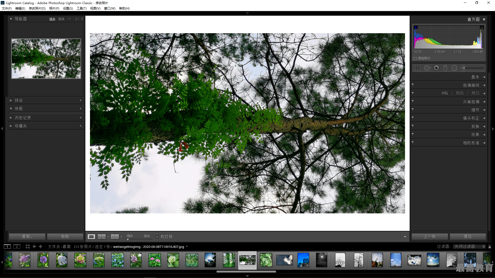The image size is (495, 278).
Task: Open the Settings (设置) menu
Action: 68,8
